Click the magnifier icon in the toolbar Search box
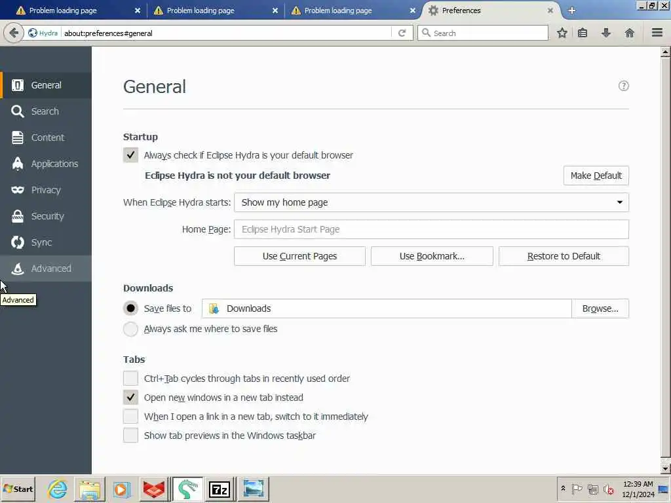The height and width of the screenshot is (503, 671). [x=426, y=33]
